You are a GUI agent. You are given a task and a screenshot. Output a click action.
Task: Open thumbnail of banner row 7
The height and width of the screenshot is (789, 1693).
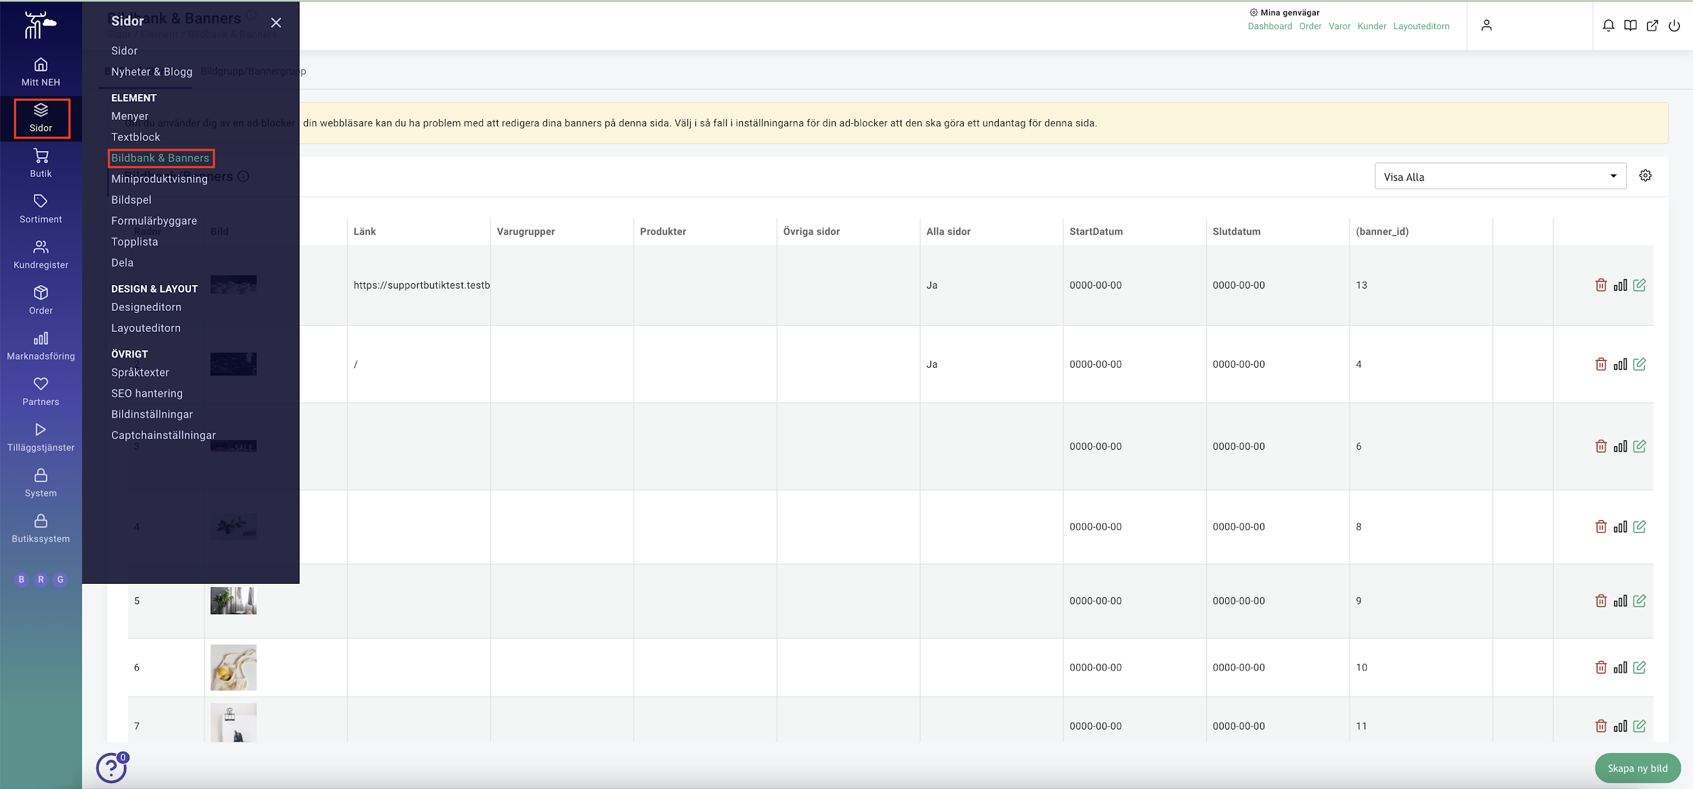tap(234, 723)
